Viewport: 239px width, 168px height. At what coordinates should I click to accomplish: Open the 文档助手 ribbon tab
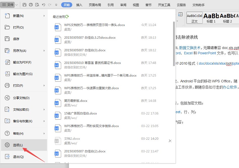199,5
